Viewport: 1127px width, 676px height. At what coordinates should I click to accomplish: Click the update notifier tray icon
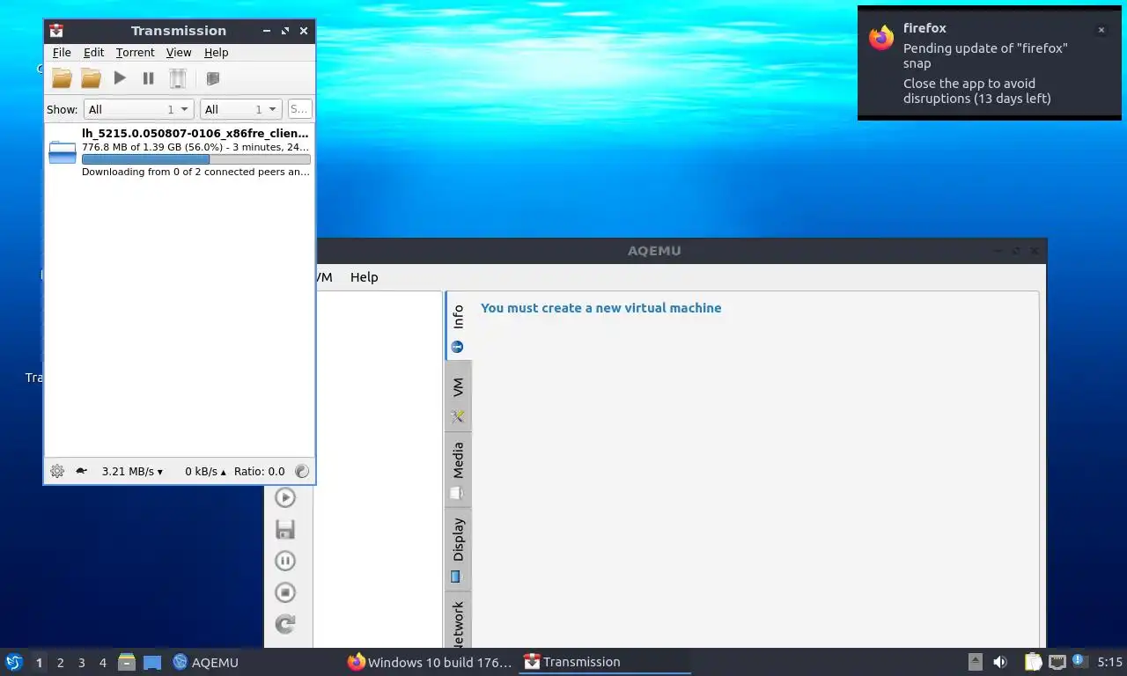pyautogui.click(x=1079, y=661)
